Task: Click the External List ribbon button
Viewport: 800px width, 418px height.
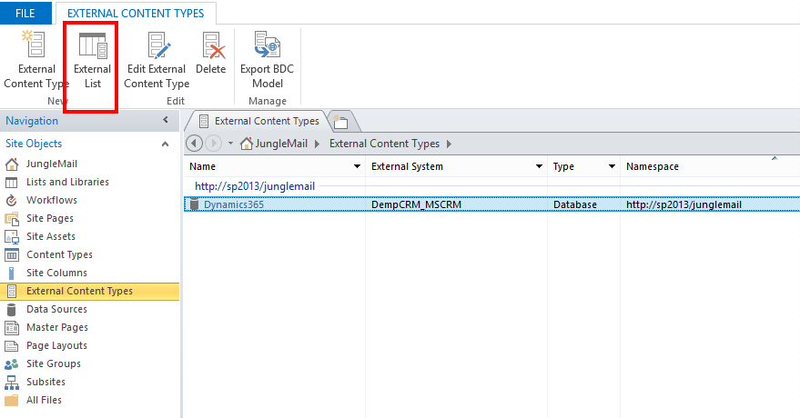Action: (x=92, y=60)
